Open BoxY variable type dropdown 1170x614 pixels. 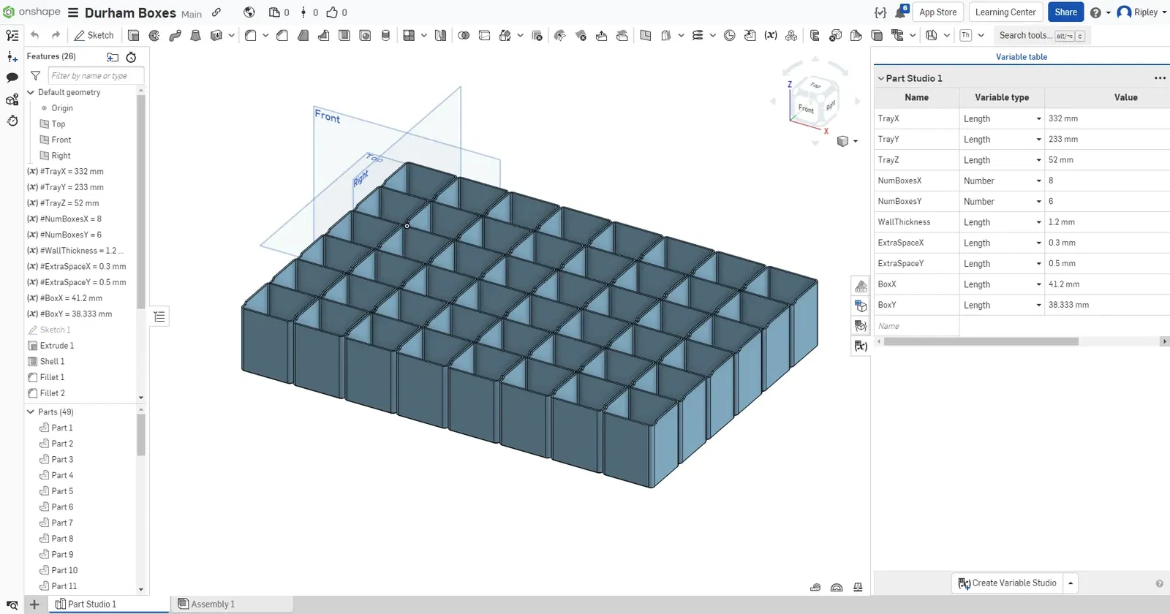point(1038,305)
